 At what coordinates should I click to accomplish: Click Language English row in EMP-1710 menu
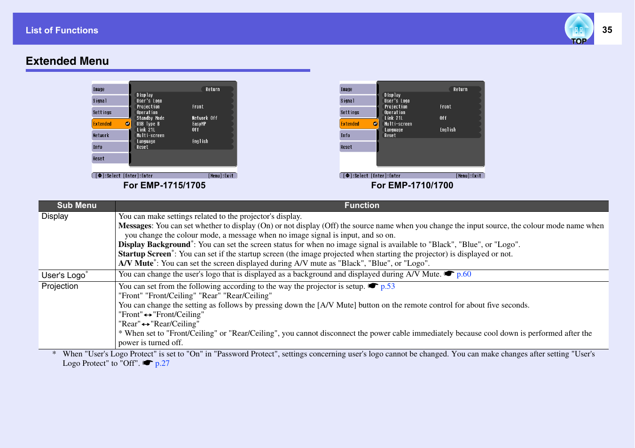tap(431, 130)
